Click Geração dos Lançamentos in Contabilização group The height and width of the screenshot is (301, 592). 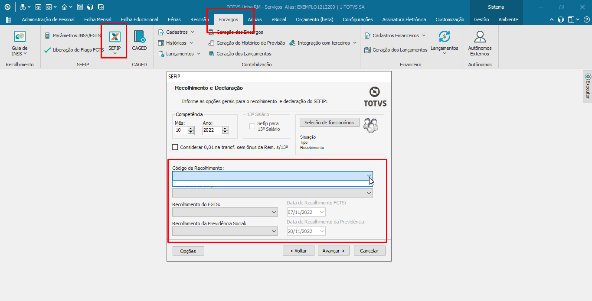(x=240, y=54)
